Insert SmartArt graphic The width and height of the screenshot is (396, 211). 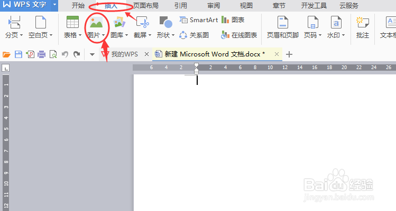[x=198, y=20]
